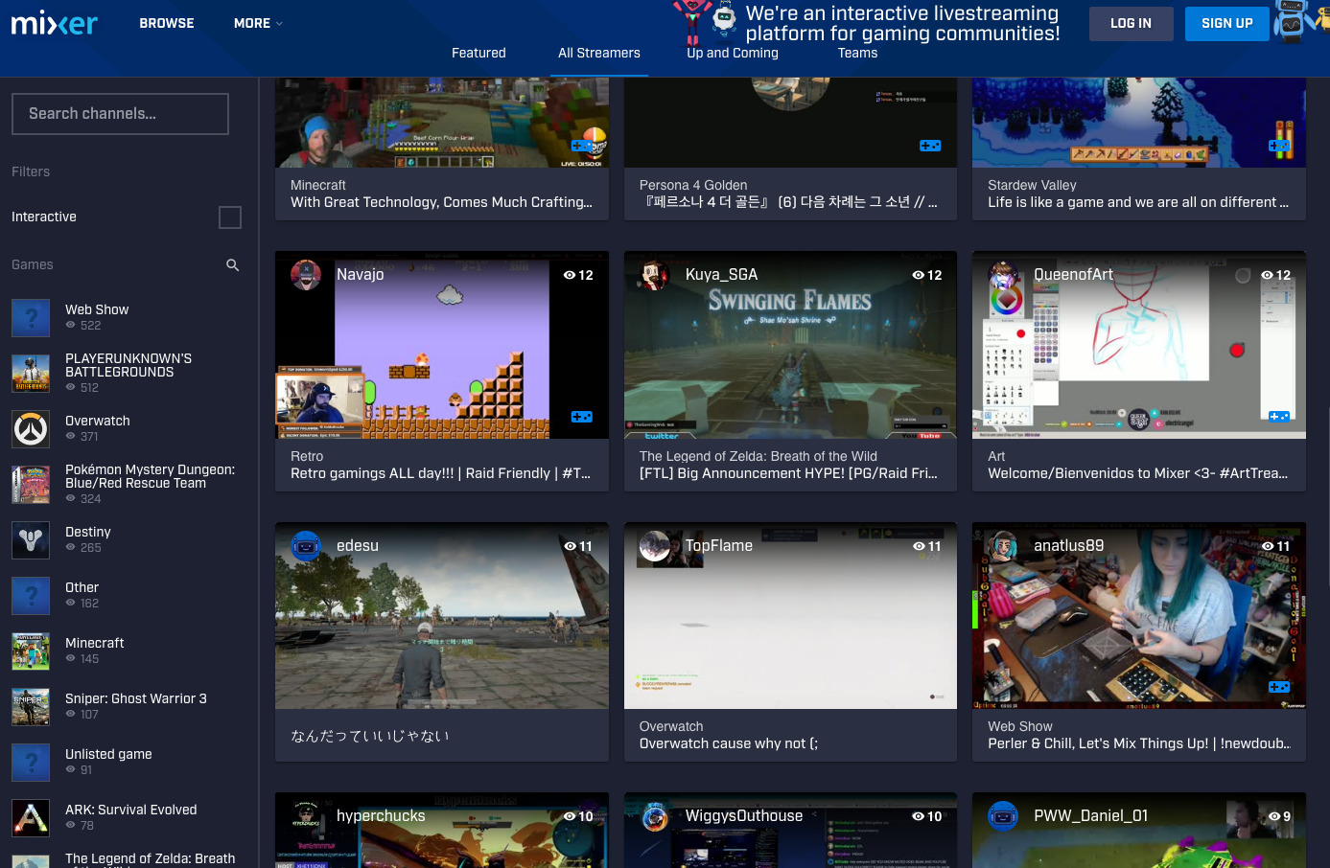Click Kuya_SGA's streamer avatar
1330x868 pixels.
[x=655, y=275]
